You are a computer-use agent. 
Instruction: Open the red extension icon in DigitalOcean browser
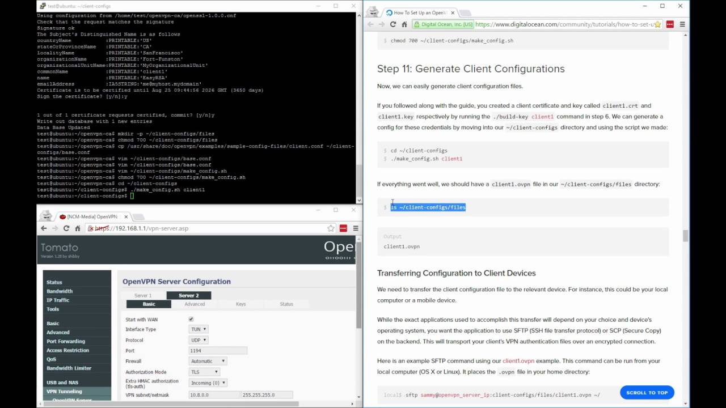coord(670,24)
